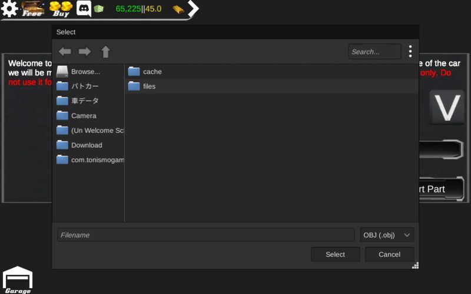Viewport: 471px width, 294px height.
Task: Select the files folder
Action: point(149,86)
